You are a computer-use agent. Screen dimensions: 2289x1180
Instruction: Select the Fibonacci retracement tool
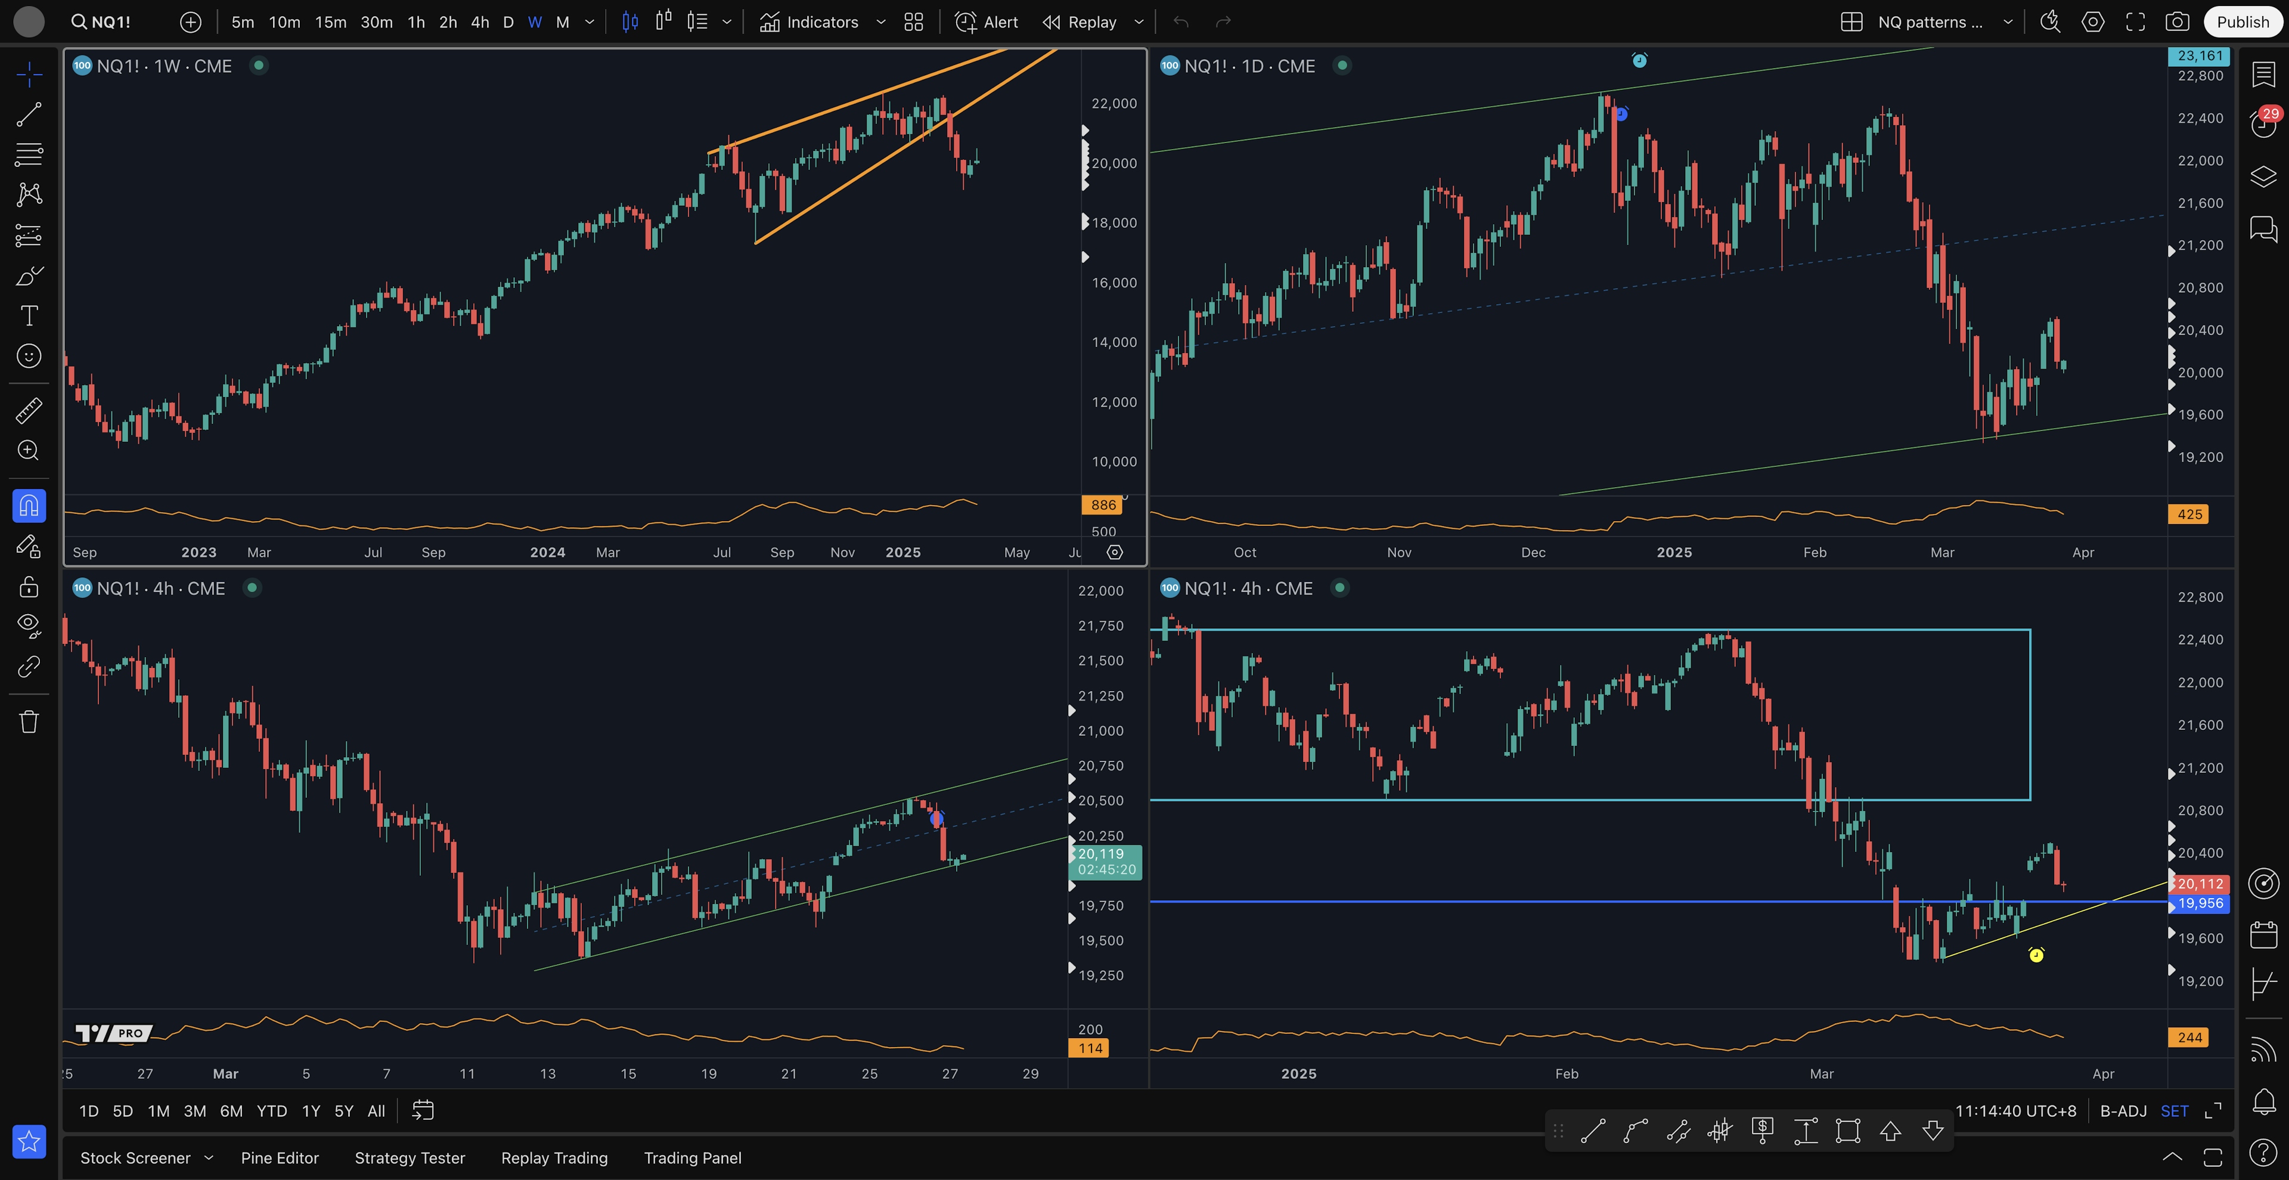(x=29, y=154)
